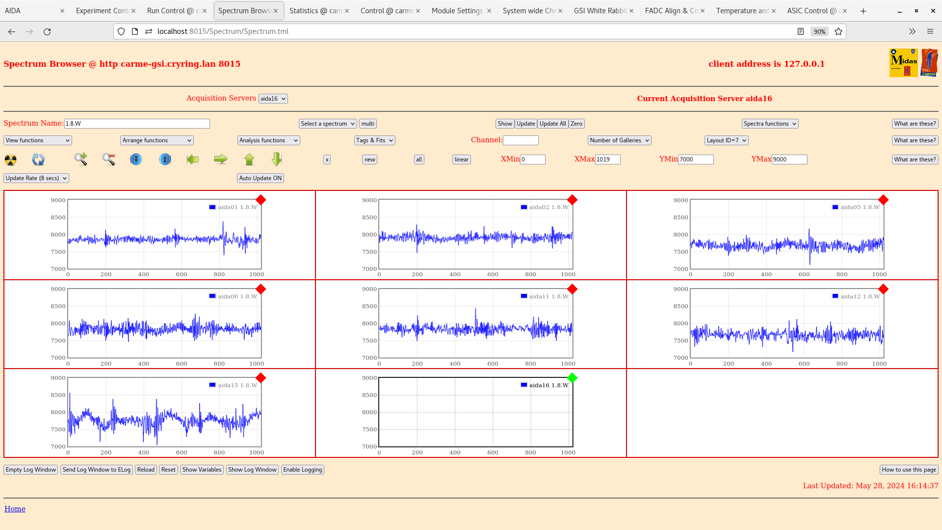Open the Number of Galleries dropdown
942x530 pixels.
[x=619, y=140]
